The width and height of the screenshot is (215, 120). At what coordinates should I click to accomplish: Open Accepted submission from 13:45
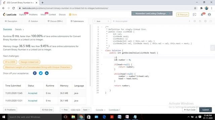tap(33, 93)
